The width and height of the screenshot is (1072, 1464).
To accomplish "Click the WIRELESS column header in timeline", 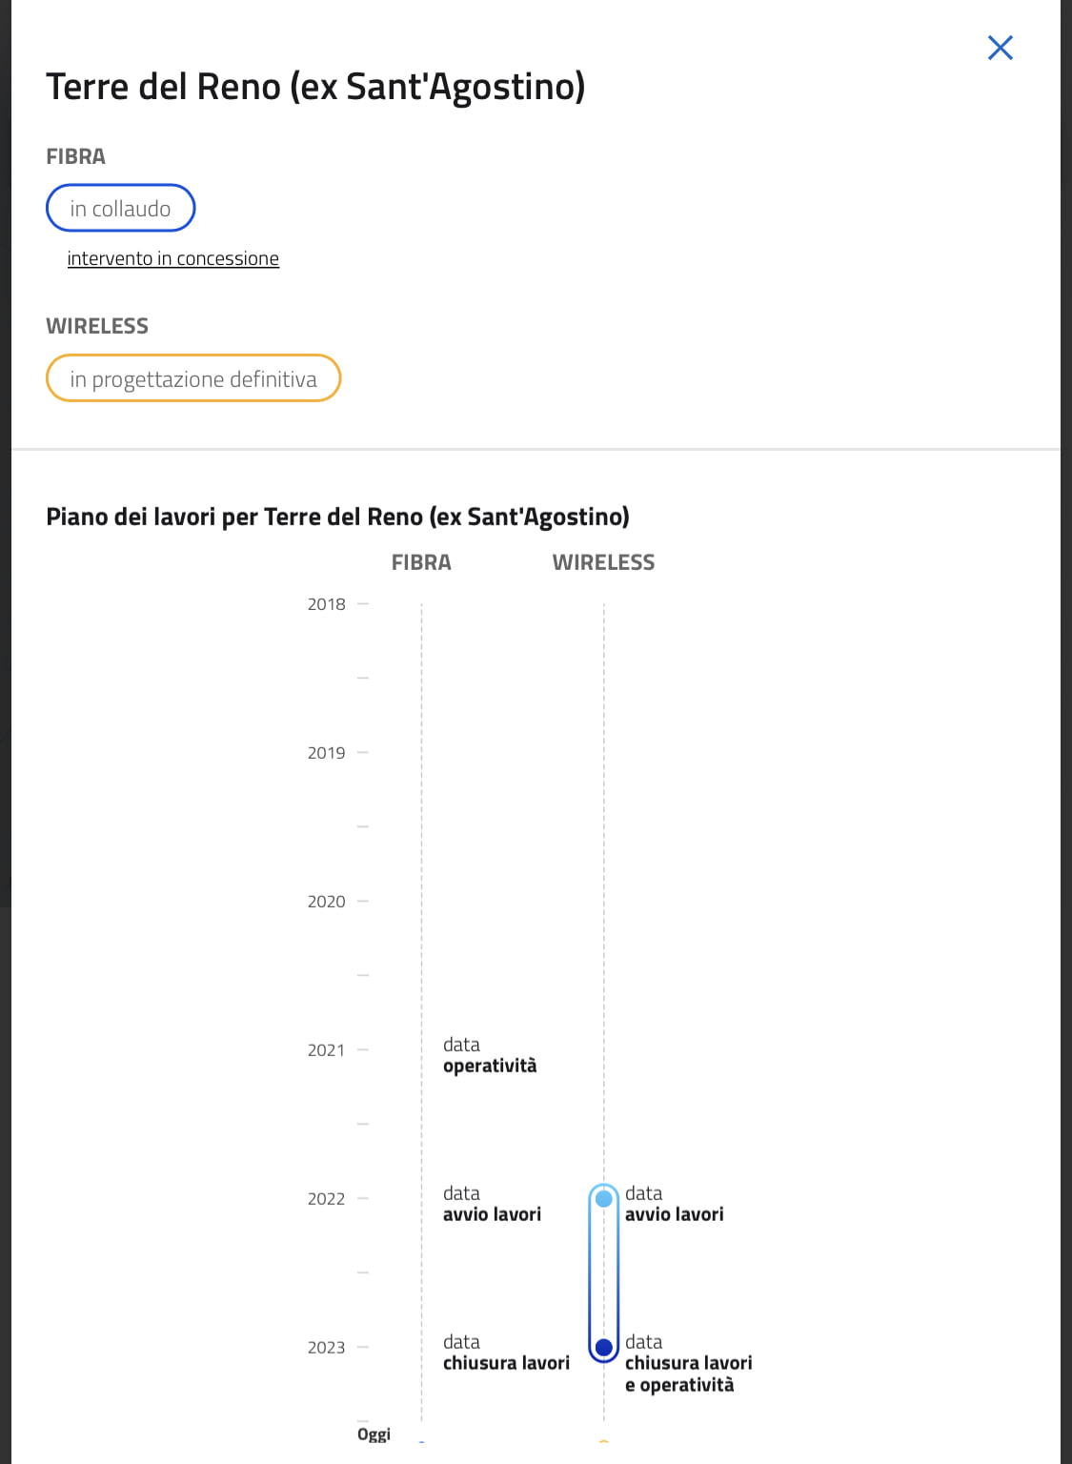I will pos(603,562).
